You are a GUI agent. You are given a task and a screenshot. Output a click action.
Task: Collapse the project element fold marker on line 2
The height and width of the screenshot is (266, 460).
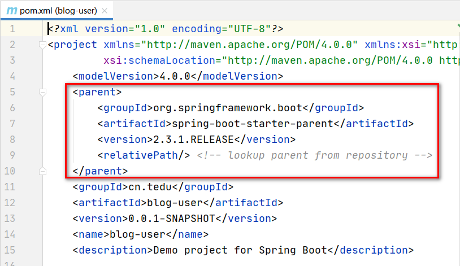pos(42,45)
